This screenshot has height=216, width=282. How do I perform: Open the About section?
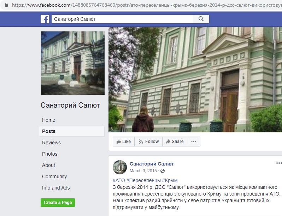tap(48, 165)
